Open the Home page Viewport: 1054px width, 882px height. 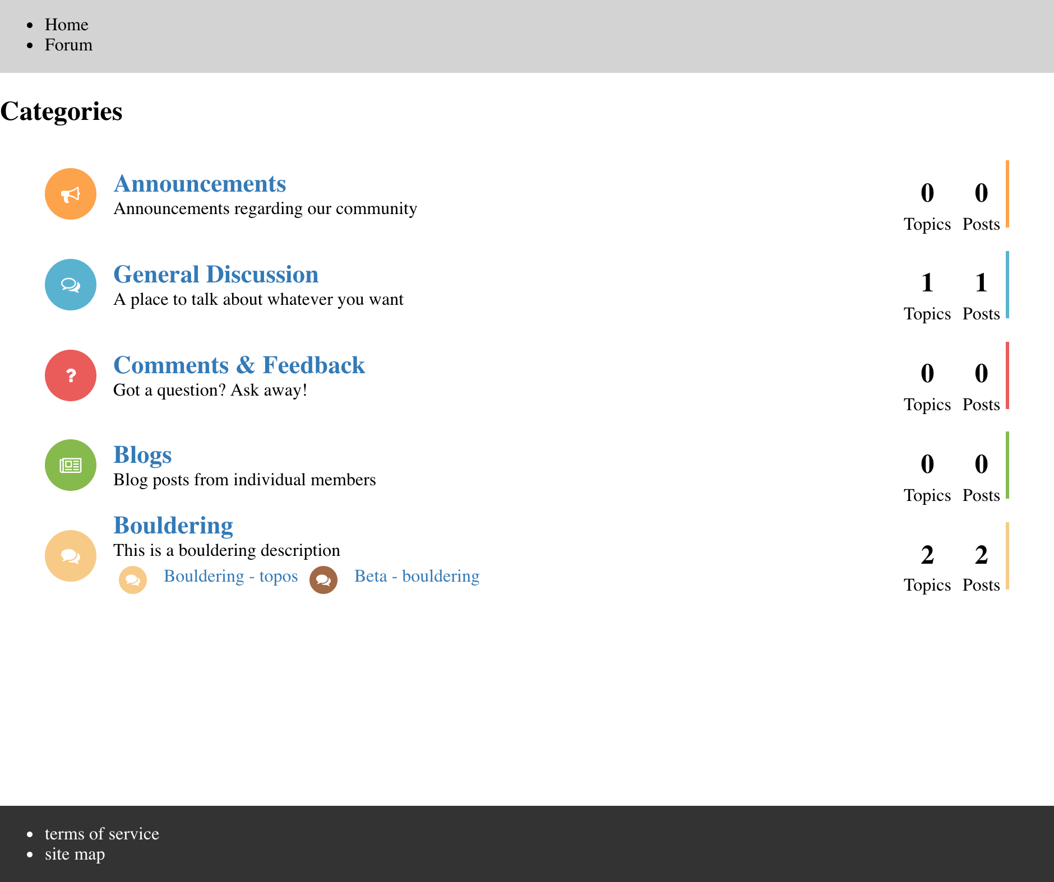[67, 25]
